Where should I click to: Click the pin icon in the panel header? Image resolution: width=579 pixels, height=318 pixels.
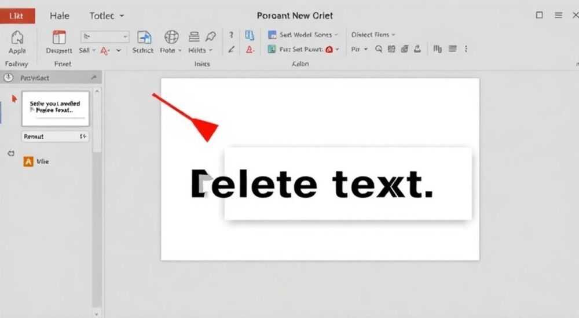click(x=94, y=77)
